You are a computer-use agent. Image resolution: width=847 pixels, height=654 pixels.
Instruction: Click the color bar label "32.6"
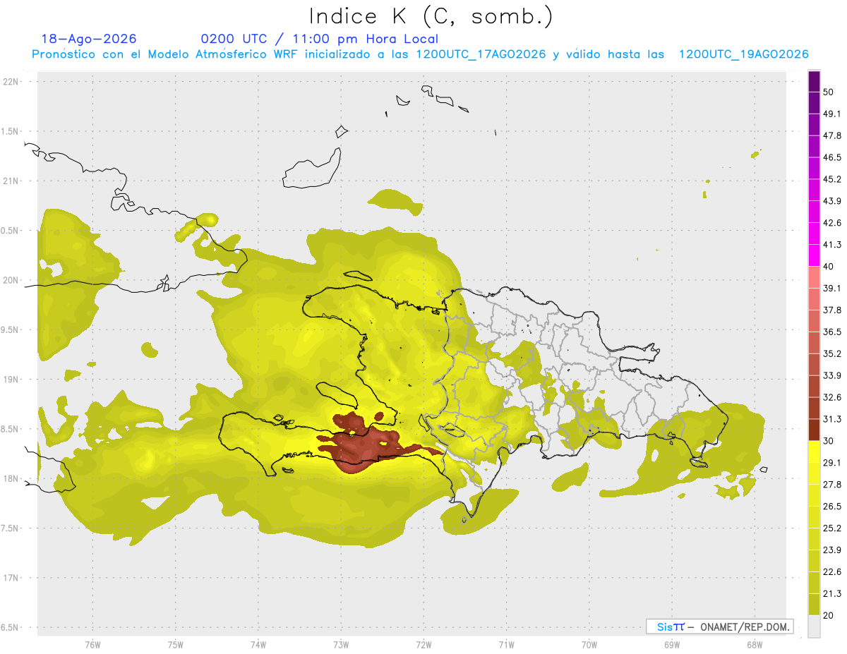click(x=832, y=397)
